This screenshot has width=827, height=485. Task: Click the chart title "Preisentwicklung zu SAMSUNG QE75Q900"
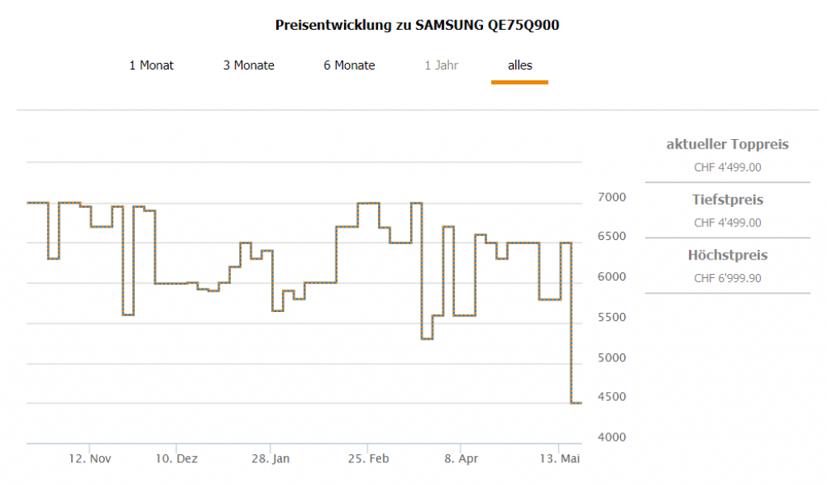click(x=418, y=25)
